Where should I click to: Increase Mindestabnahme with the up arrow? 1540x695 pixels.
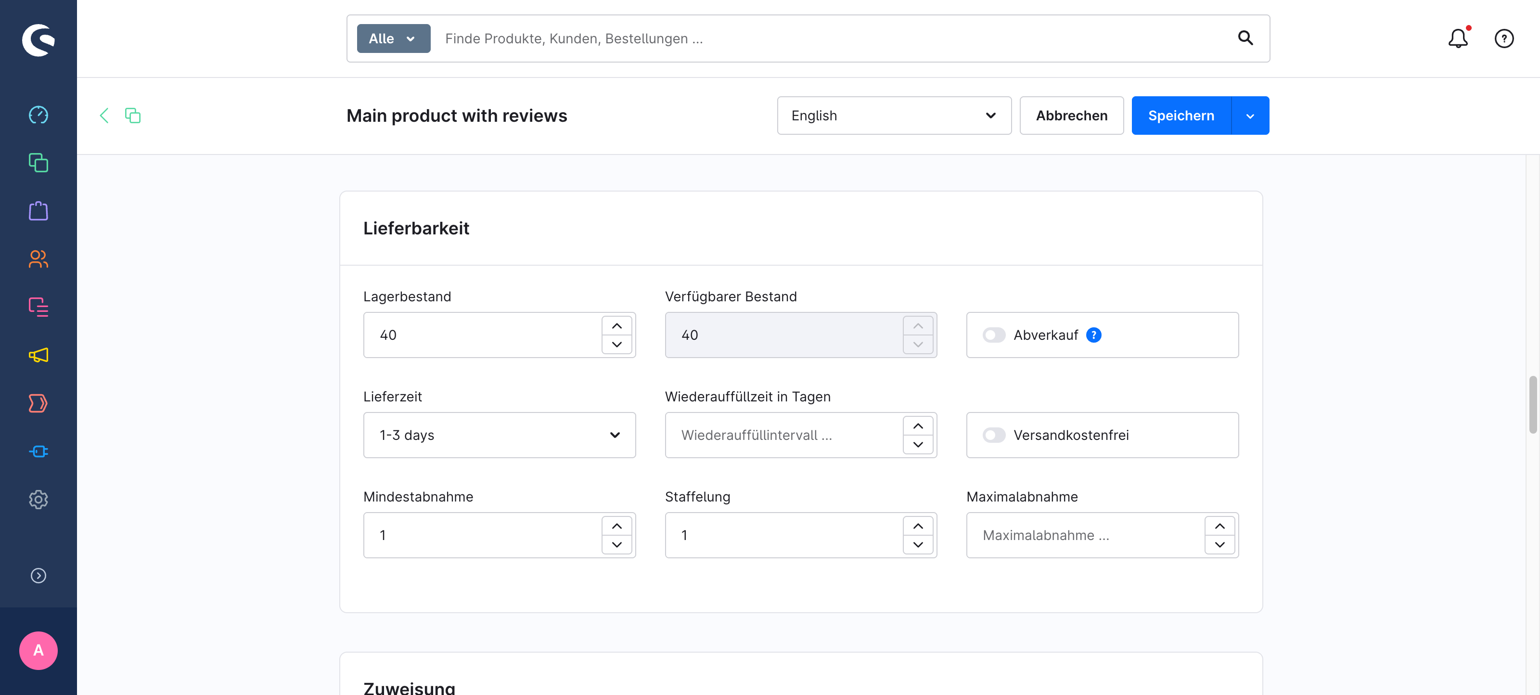click(617, 526)
